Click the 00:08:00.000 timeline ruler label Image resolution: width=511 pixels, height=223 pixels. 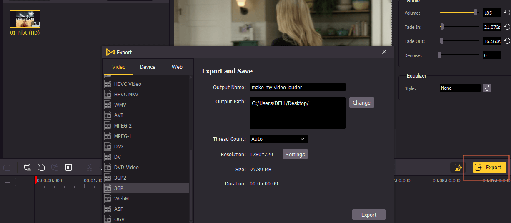point(446,180)
